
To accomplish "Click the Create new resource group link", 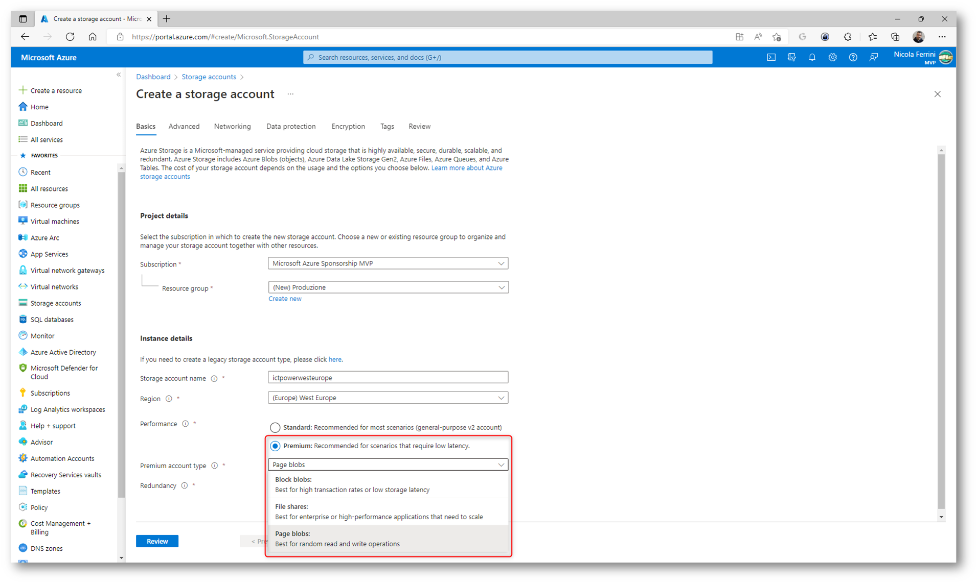I will point(285,299).
